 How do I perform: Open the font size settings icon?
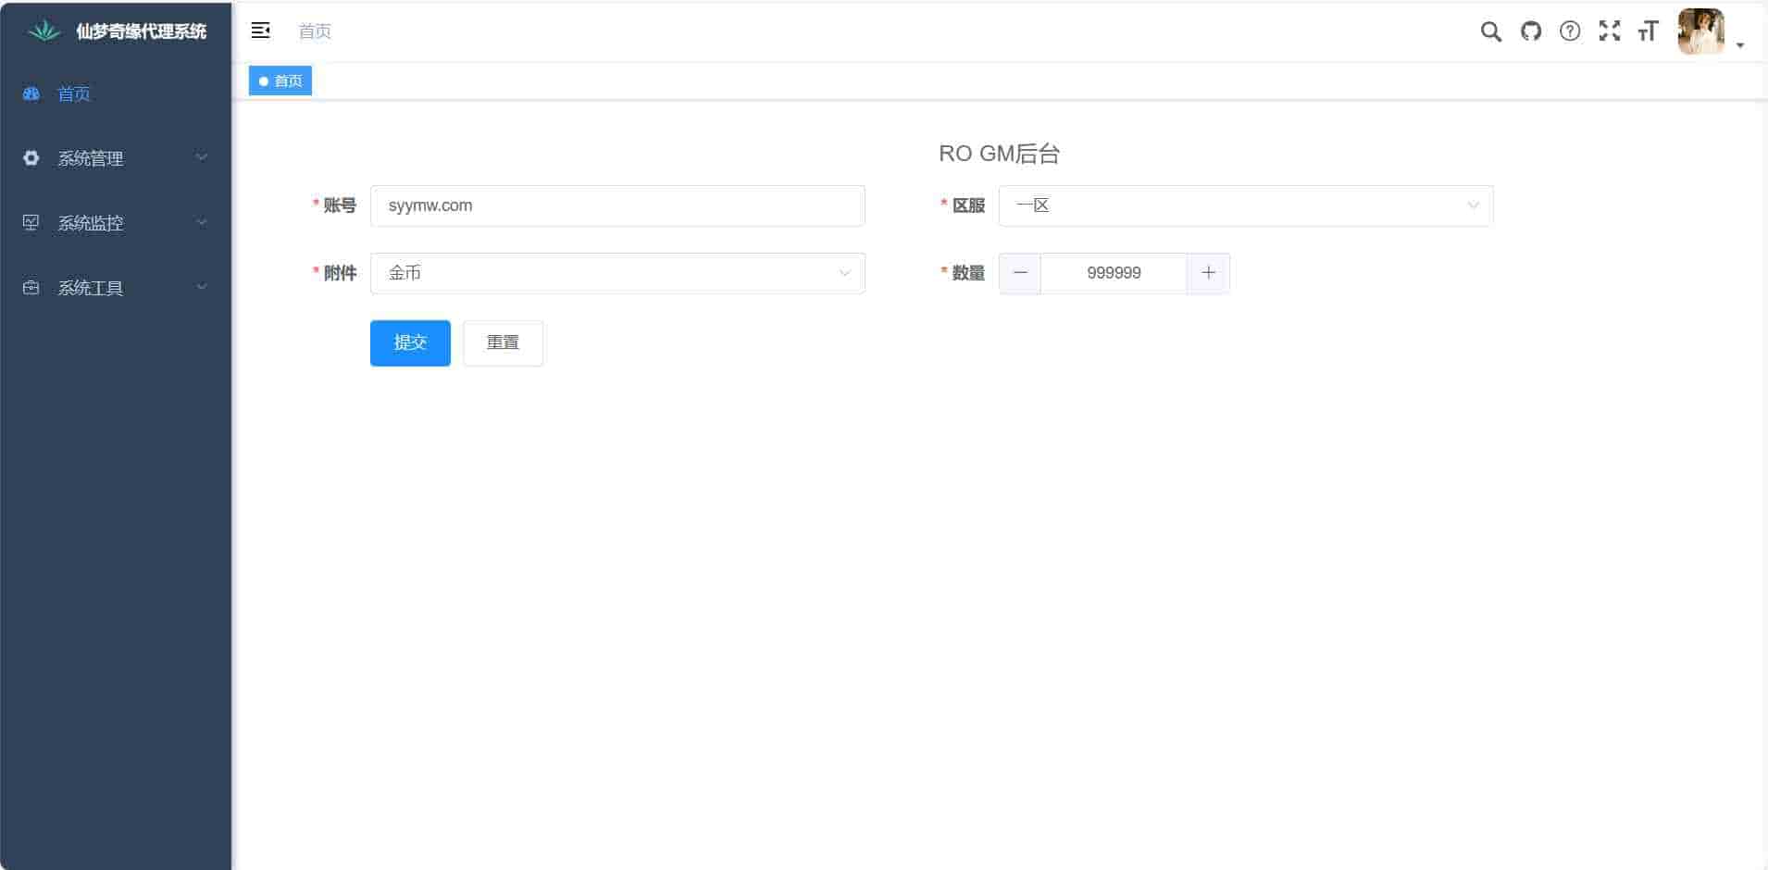tap(1648, 31)
